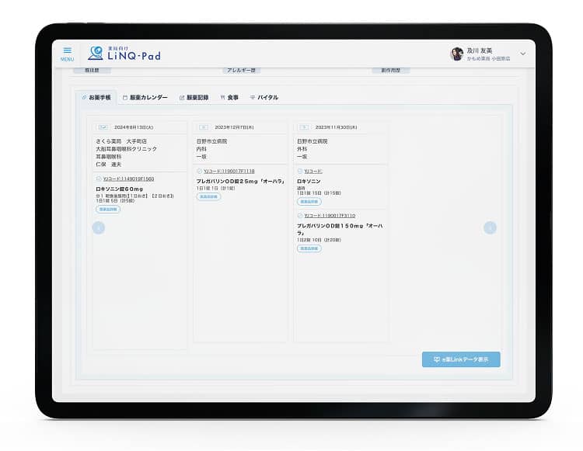Image resolution: width=583 pixels, height=451 pixels.
Task: Click the LiNQ-Pad logo
Action: pos(124,53)
